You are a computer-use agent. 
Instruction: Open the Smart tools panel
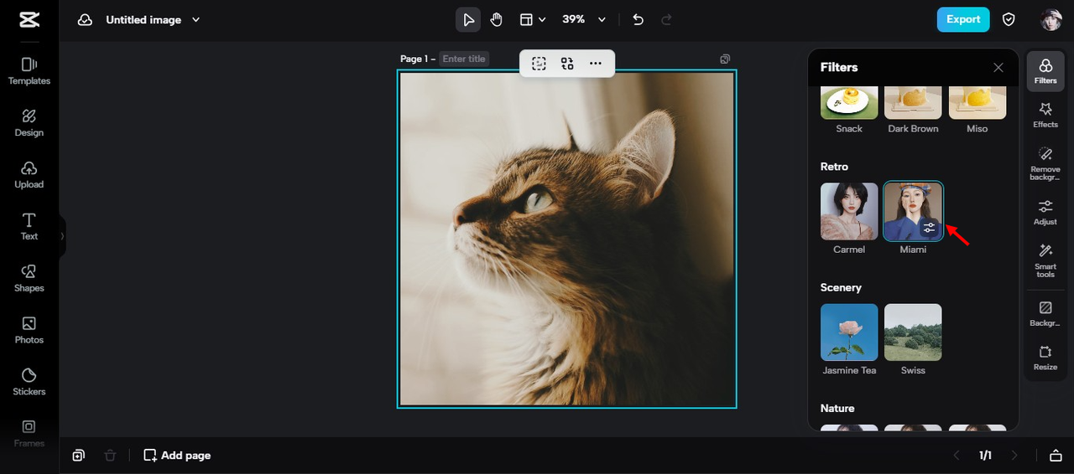click(1045, 260)
